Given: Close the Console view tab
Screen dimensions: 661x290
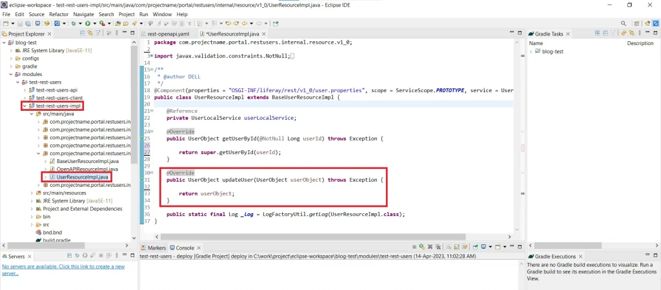Looking at the screenshot, I should pyautogui.click(x=198, y=248).
